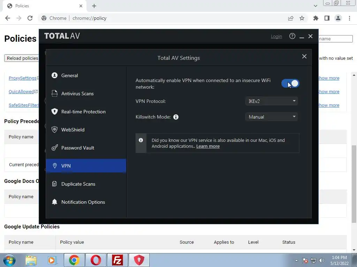Select the VPN settings section
This screenshot has width=357, height=267.
pyautogui.click(x=86, y=166)
